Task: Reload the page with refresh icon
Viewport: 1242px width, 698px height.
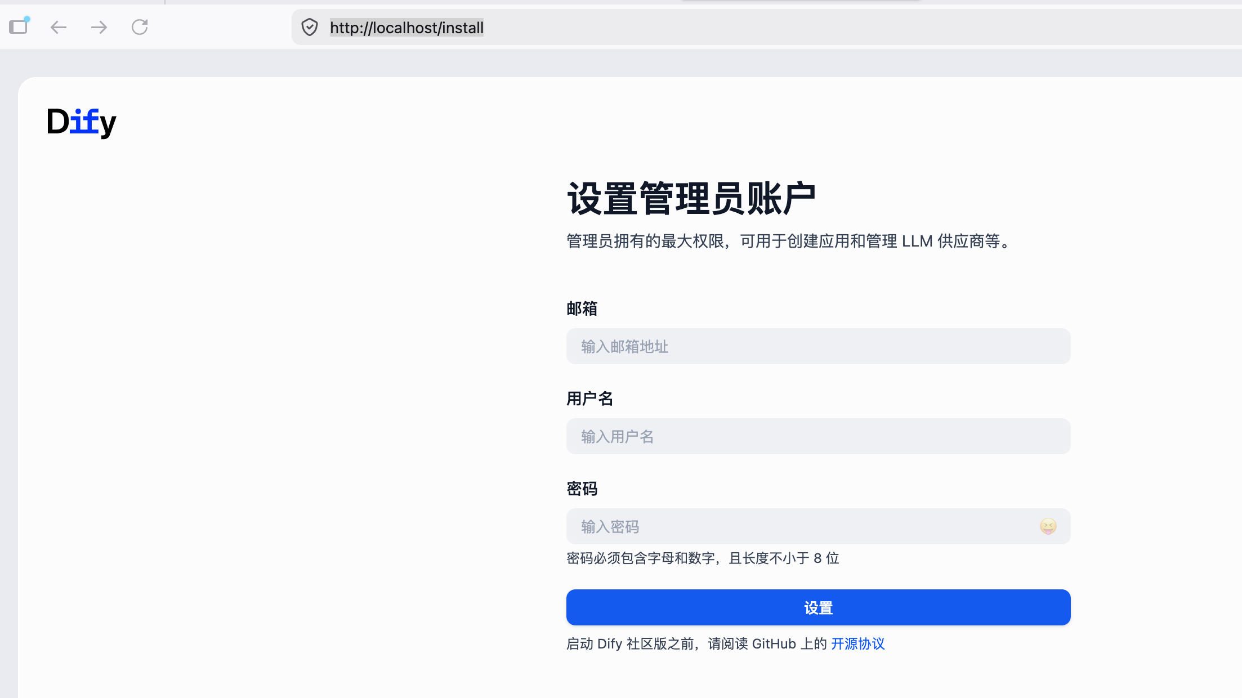Action: pyautogui.click(x=140, y=27)
